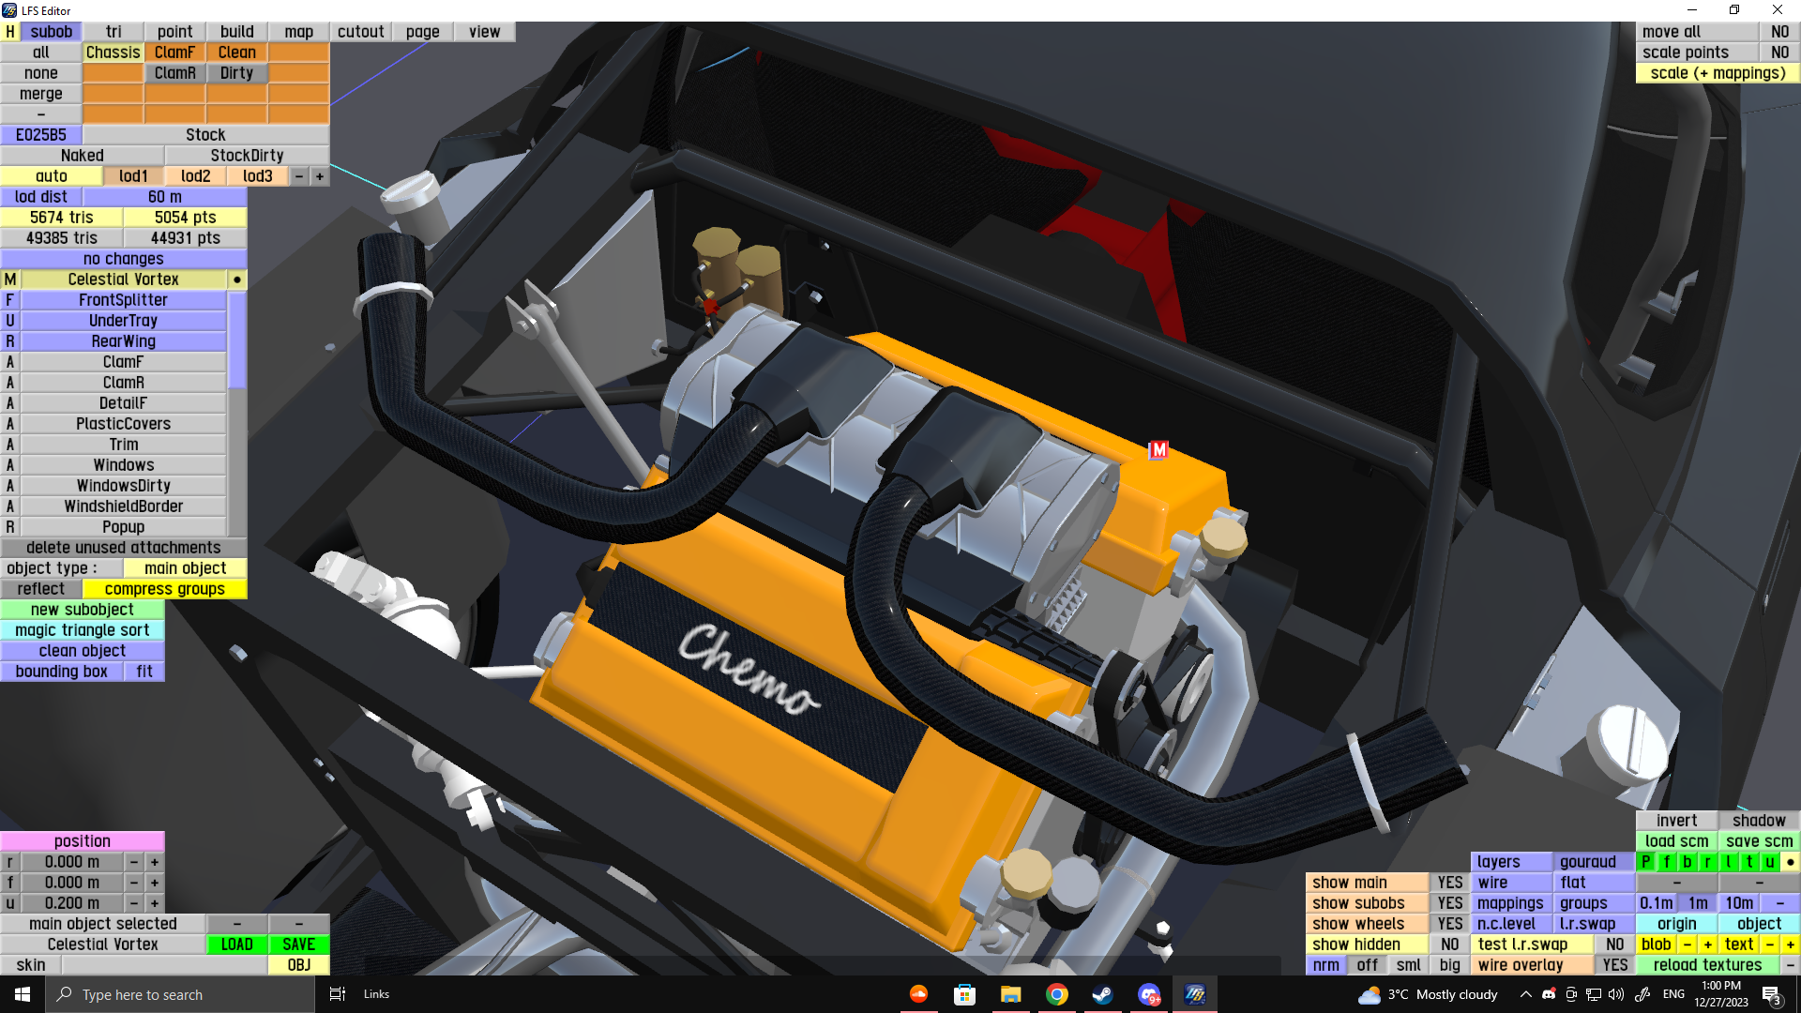Click the minus button beside lod3

point(299,176)
